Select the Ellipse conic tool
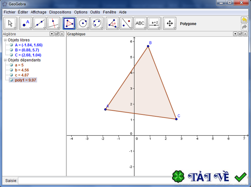 pyautogui.click(x=97, y=23)
